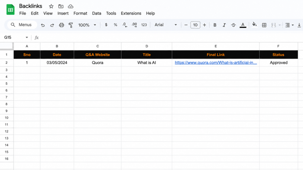Select the Approved status cell

(x=278, y=63)
